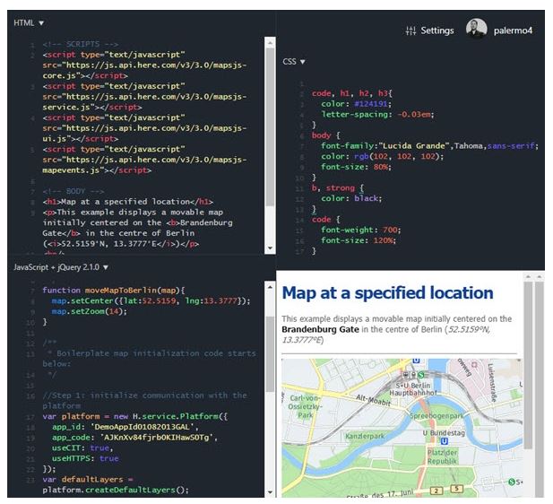This screenshot has width=553, height=504.
Task: Click the Settings button
Action: (429, 30)
